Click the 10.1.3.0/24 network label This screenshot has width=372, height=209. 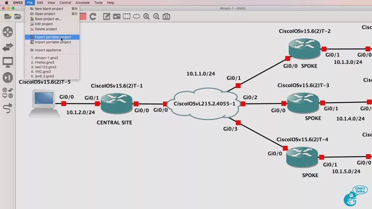(x=348, y=62)
